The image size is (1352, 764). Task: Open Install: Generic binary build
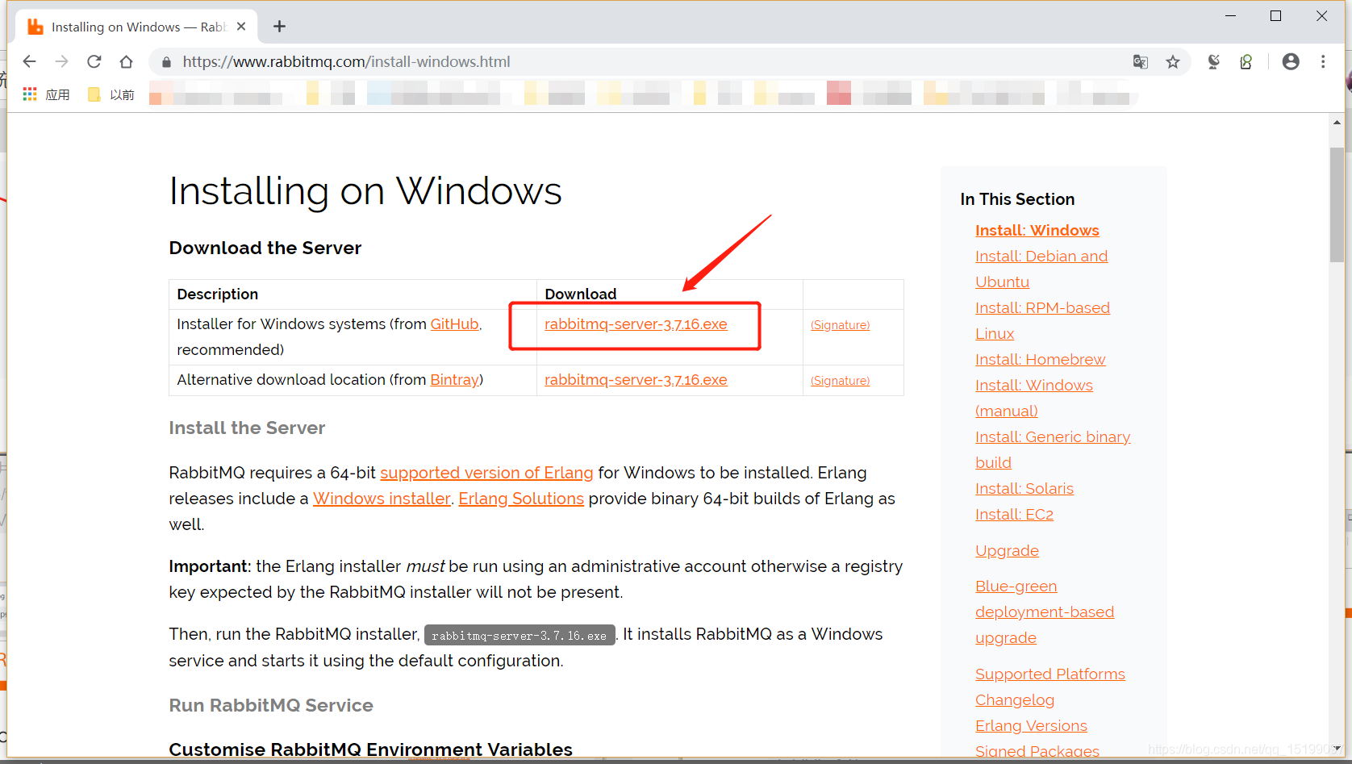1053,450
